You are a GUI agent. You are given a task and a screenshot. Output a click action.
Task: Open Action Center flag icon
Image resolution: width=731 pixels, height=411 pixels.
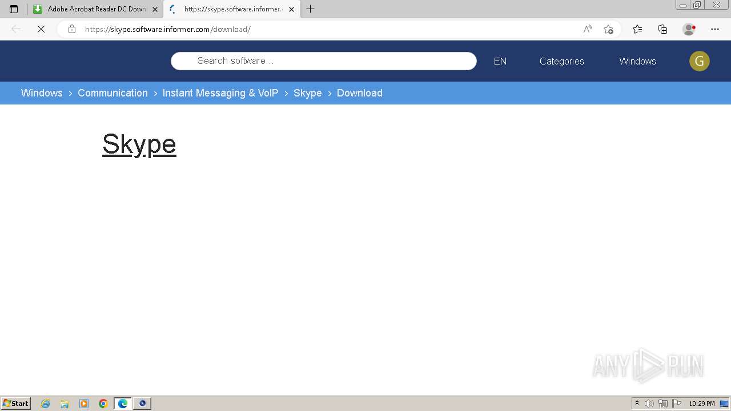(677, 404)
